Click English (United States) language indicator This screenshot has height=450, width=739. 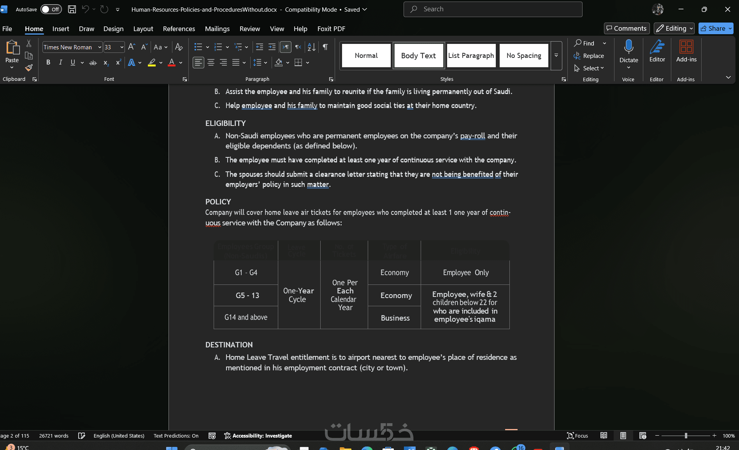tap(119, 436)
